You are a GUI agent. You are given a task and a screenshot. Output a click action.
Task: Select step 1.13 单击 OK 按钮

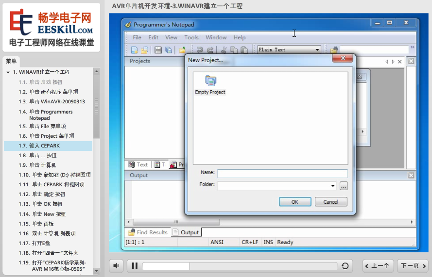(x=40, y=204)
